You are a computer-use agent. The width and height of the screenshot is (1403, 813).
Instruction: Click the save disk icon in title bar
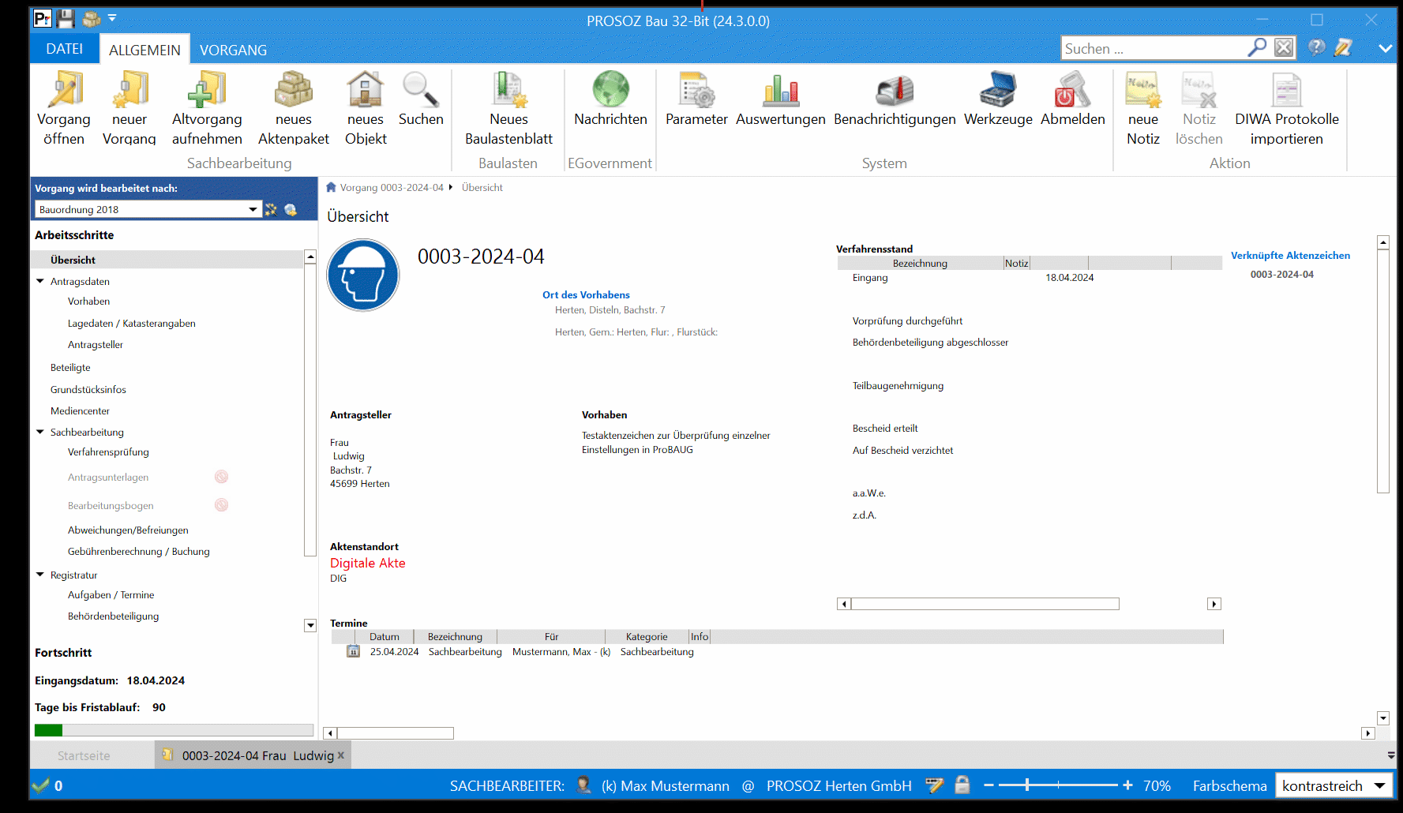click(66, 19)
